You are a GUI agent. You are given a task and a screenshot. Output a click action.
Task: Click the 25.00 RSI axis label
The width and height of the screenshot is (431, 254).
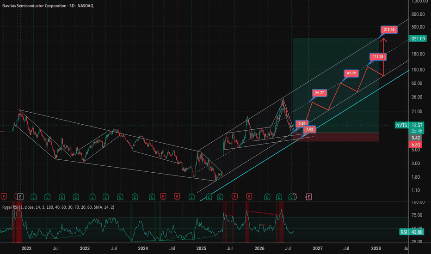coord(417,242)
